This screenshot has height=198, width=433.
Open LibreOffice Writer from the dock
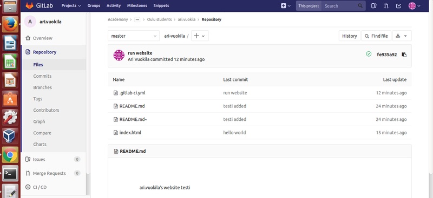click(x=10, y=43)
